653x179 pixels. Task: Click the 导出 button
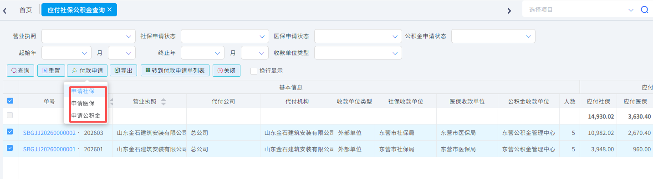123,71
